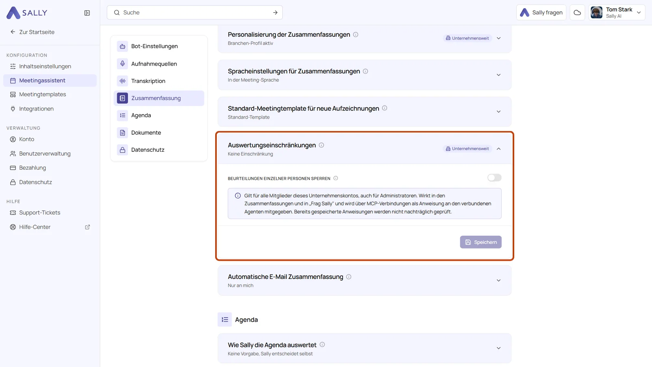Screen dimensions: 652x367
Task: Open Bot-Einstellungen submenu item
Action: (x=159, y=46)
